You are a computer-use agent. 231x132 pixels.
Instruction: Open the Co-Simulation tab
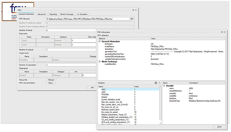click(x=83, y=14)
